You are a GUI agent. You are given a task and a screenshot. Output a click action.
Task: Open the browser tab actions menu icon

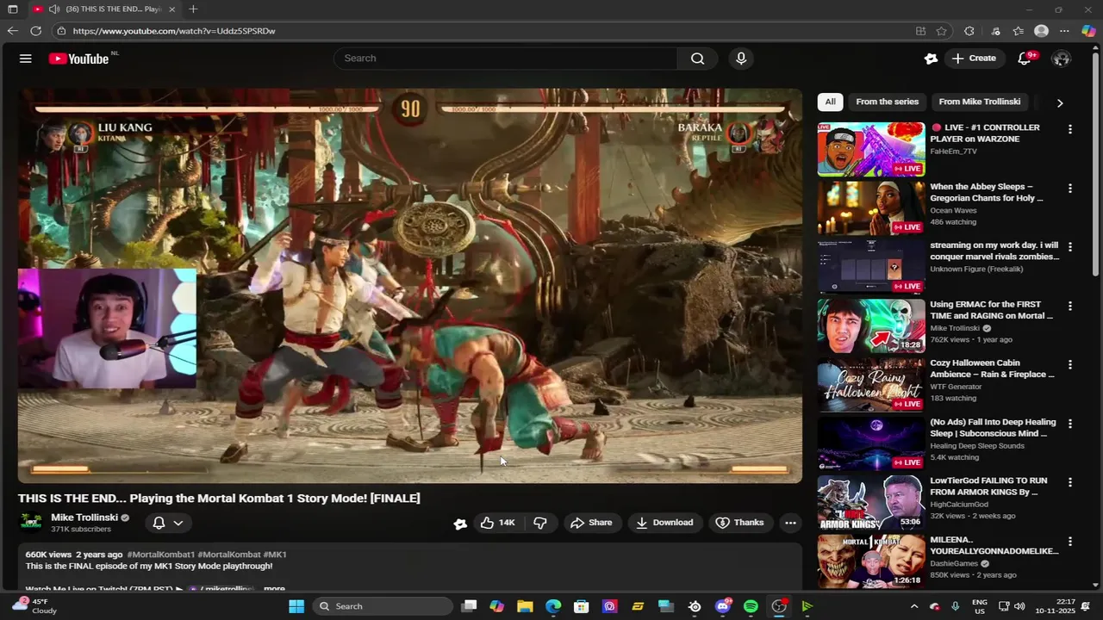click(x=12, y=9)
